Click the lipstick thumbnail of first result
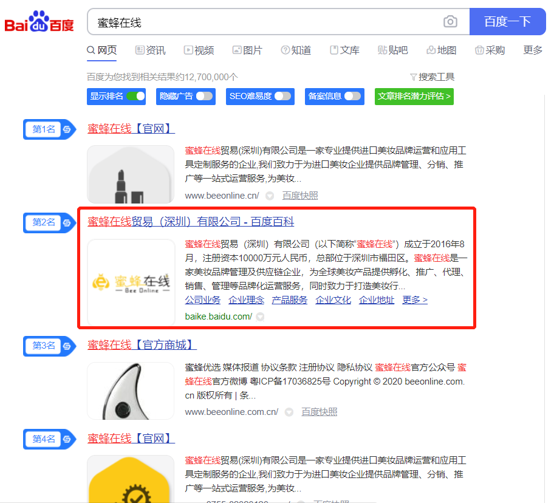Screen dimensions: 554x503 (x=131, y=174)
